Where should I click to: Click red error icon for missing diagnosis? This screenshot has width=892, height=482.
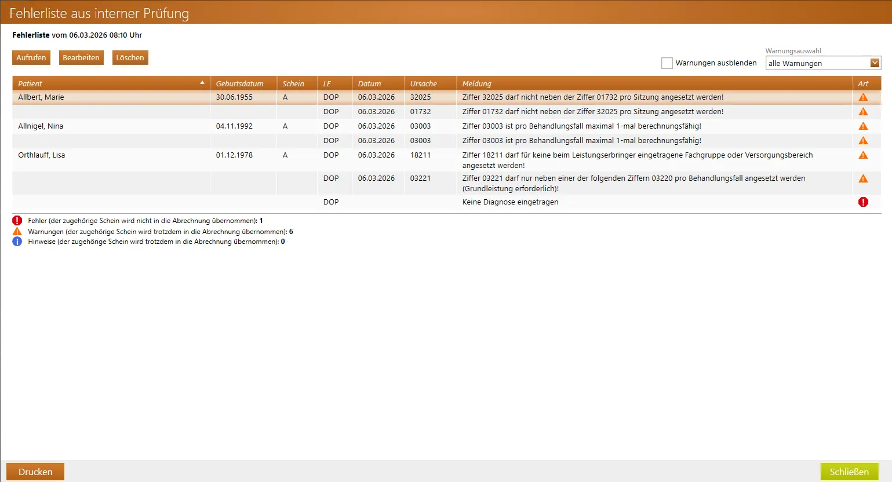coord(863,202)
